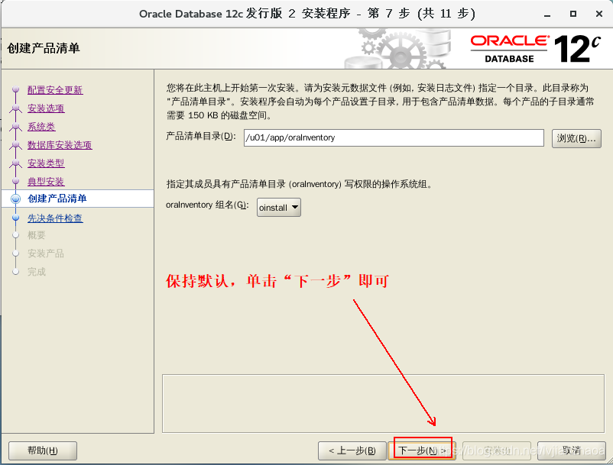The height and width of the screenshot is (465, 613).
Task: Open the 系统类 step link
Action: click(x=41, y=127)
